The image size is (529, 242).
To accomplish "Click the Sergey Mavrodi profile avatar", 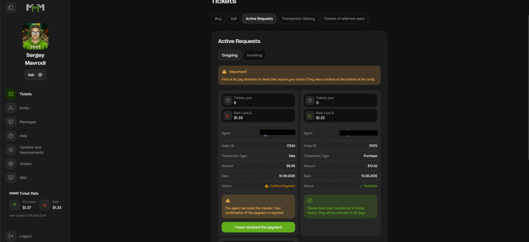I will [x=35, y=36].
